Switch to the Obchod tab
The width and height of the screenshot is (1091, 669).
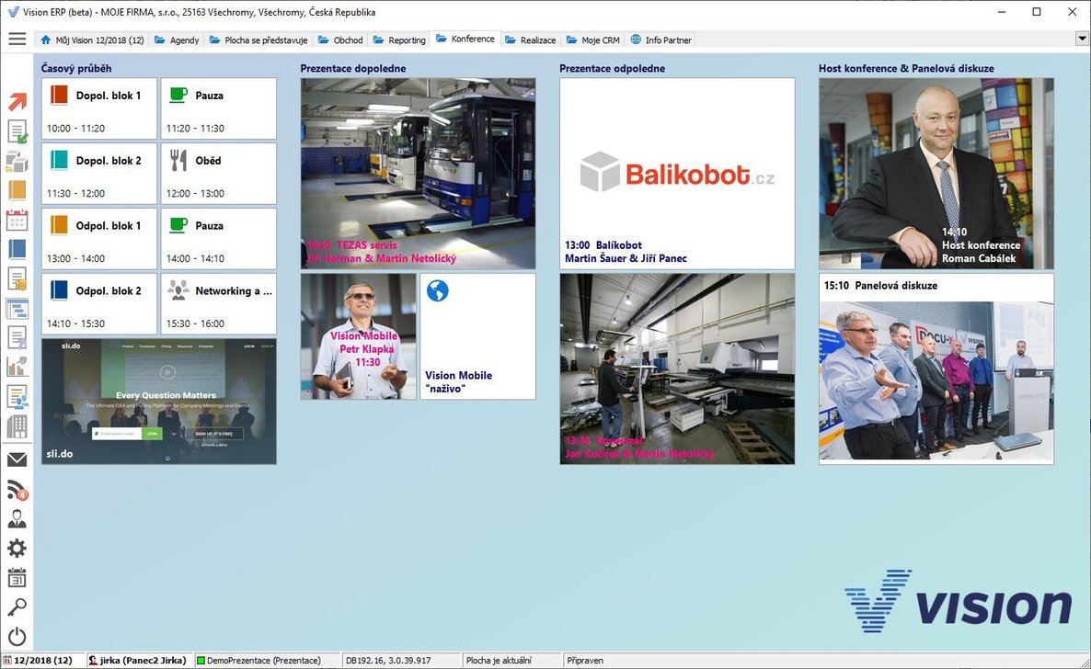340,40
